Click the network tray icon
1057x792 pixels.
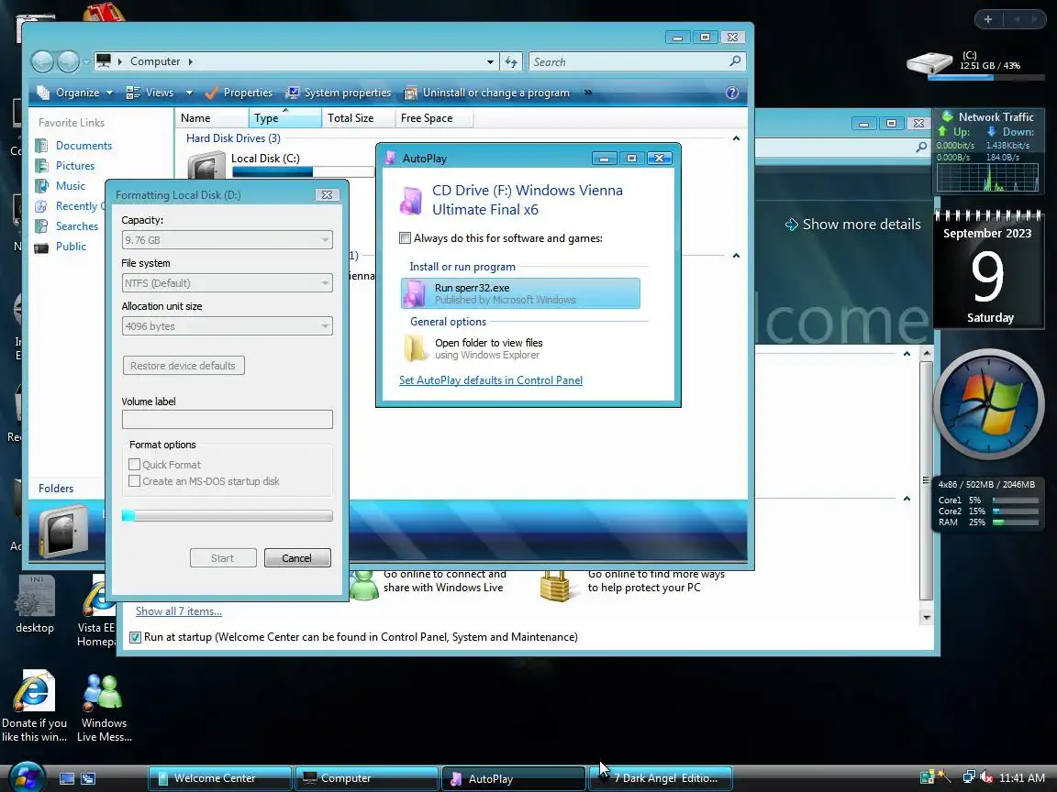[x=969, y=777]
